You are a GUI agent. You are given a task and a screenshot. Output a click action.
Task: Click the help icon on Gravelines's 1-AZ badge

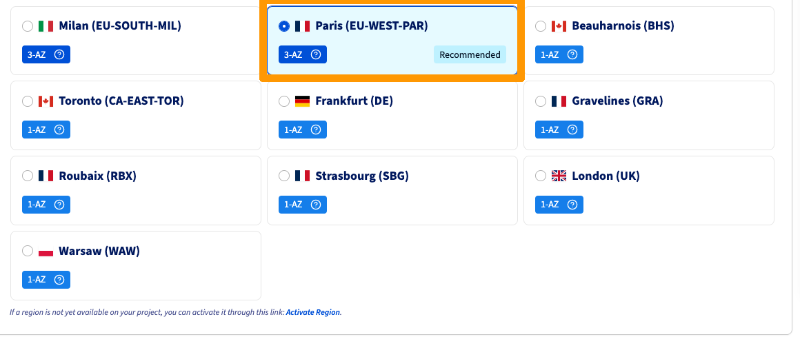pos(572,130)
